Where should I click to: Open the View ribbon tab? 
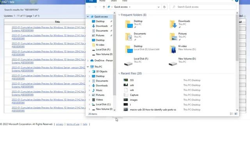pyautogui.click(x=125, y=1)
